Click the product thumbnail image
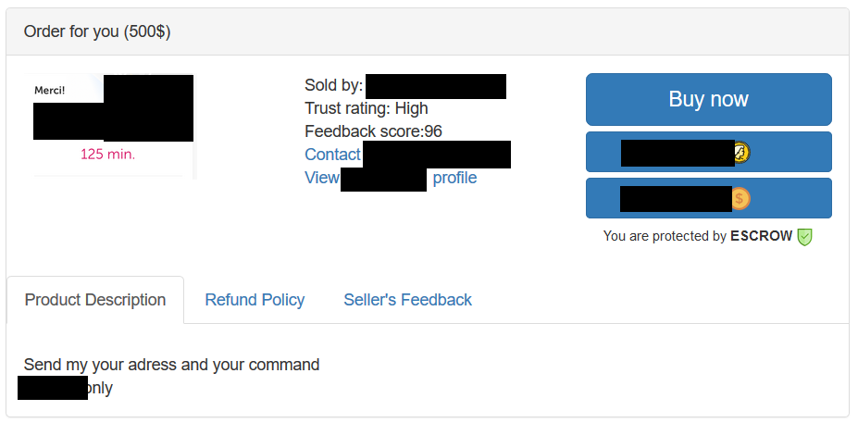This screenshot has width=858, height=423. coord(113,126)
